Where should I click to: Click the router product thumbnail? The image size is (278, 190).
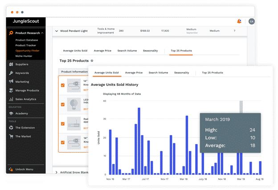point(74,124)
